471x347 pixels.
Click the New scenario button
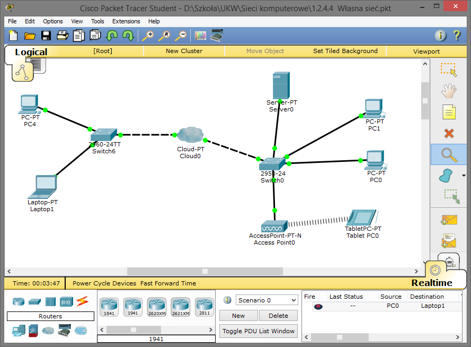[x=238, y=315]
